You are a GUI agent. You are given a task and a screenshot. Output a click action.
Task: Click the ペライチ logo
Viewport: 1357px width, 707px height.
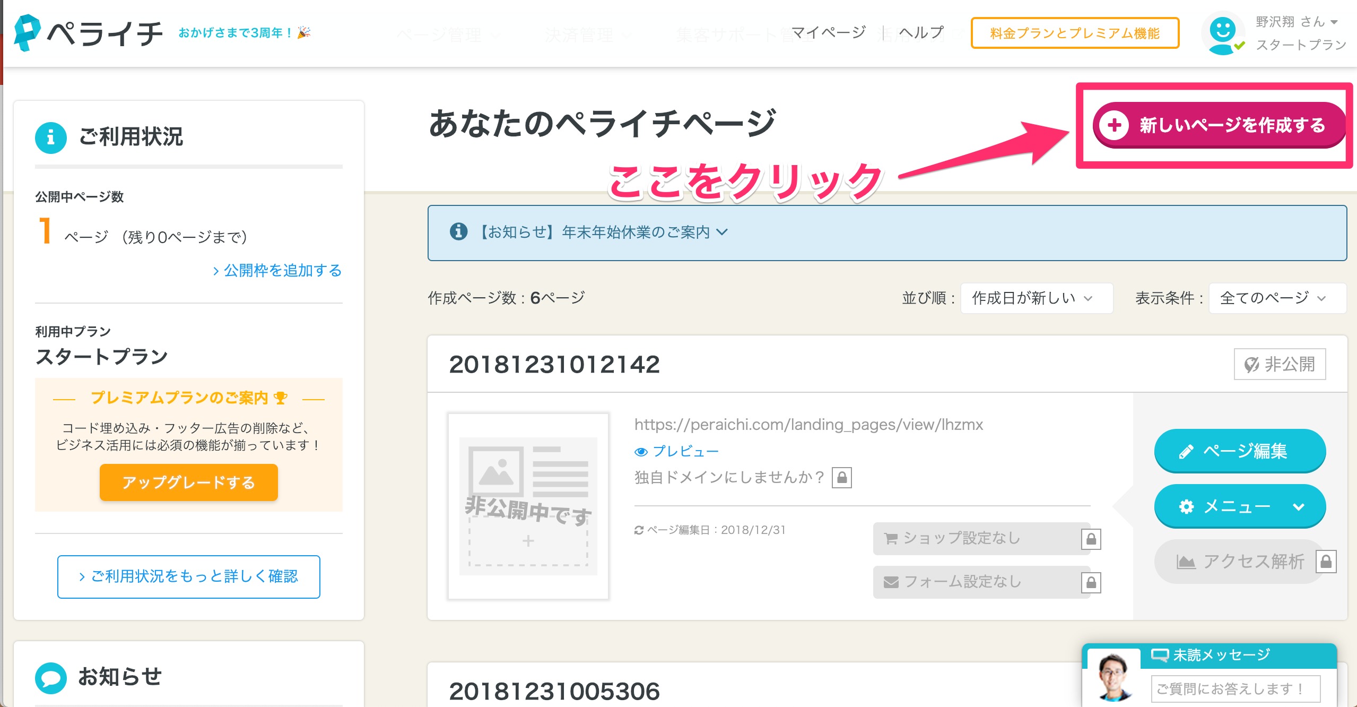click(x=89, y=33)
